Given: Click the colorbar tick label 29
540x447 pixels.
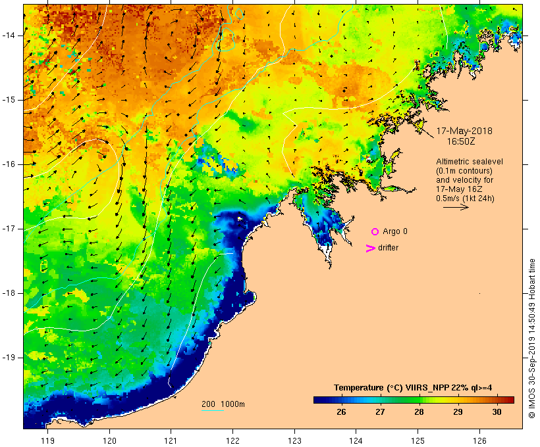Looking at the screenshot, I should pos(458,412).
